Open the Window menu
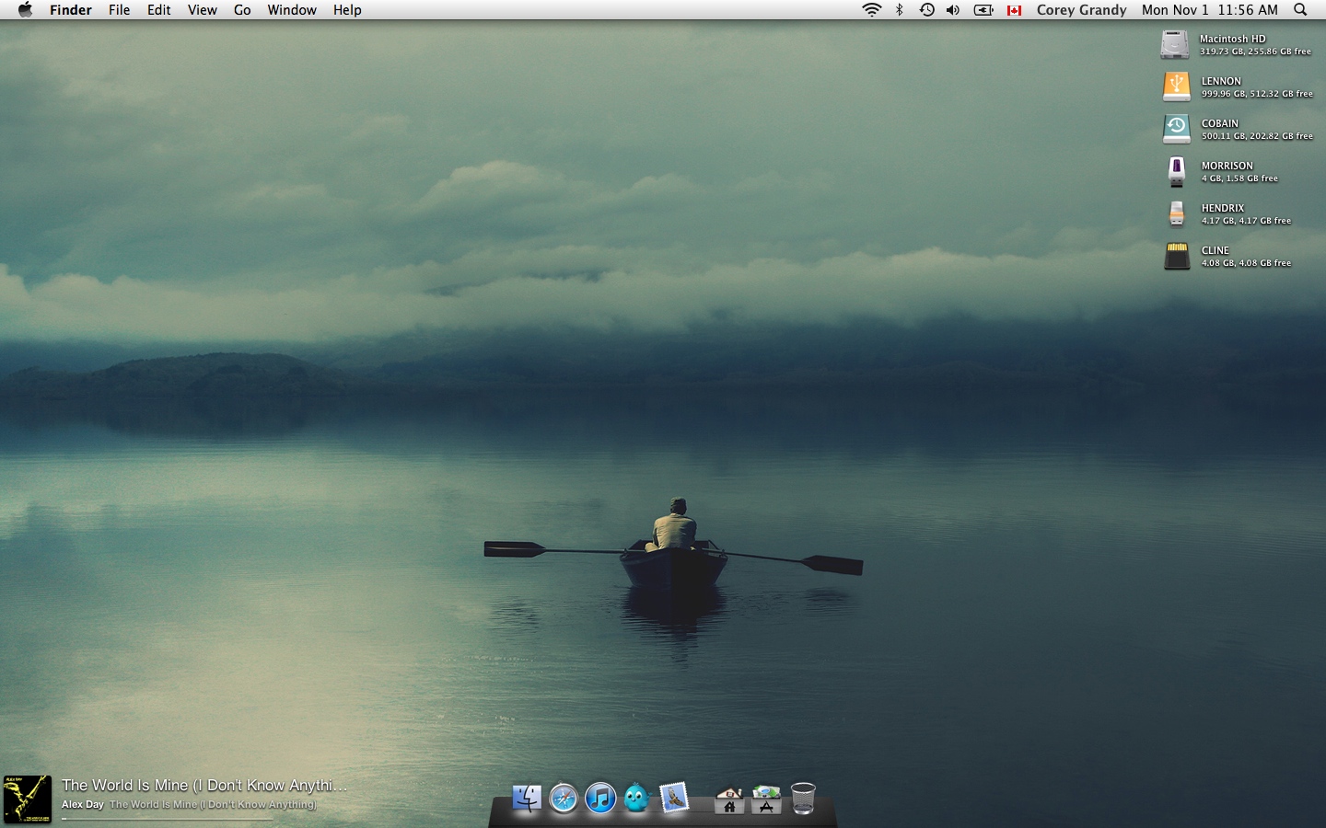The image size is (1326, 828). click(x=292, y=10)
